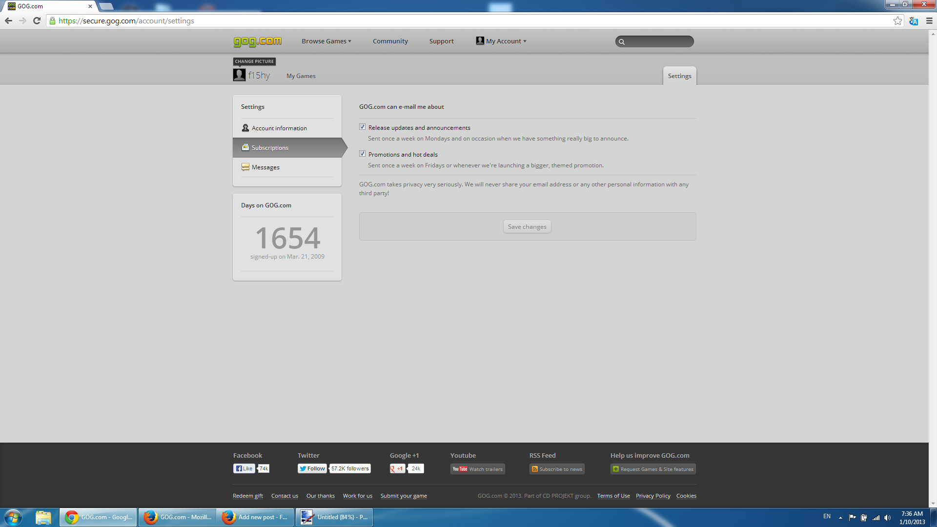Click the Twitter Follow button
The width and height of the screenshot is (937, 527).
point(312,468)
